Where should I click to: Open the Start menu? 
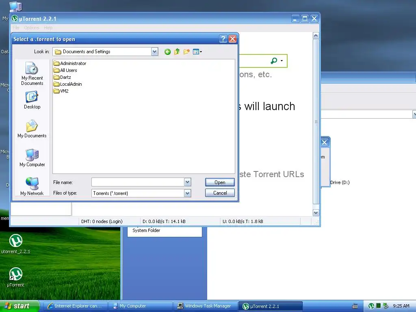click(x=19, y=306)
